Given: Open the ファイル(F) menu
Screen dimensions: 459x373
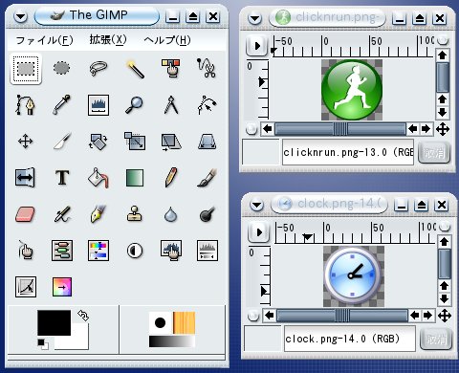Looking at the screenshot, I should [45, 40].
